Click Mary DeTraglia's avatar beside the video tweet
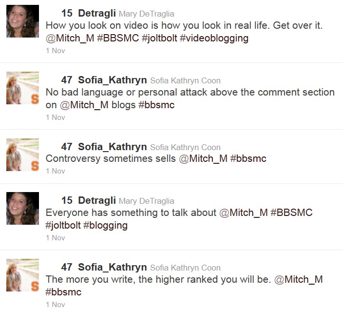Screen dimensions: 343x311 [22, 21]
